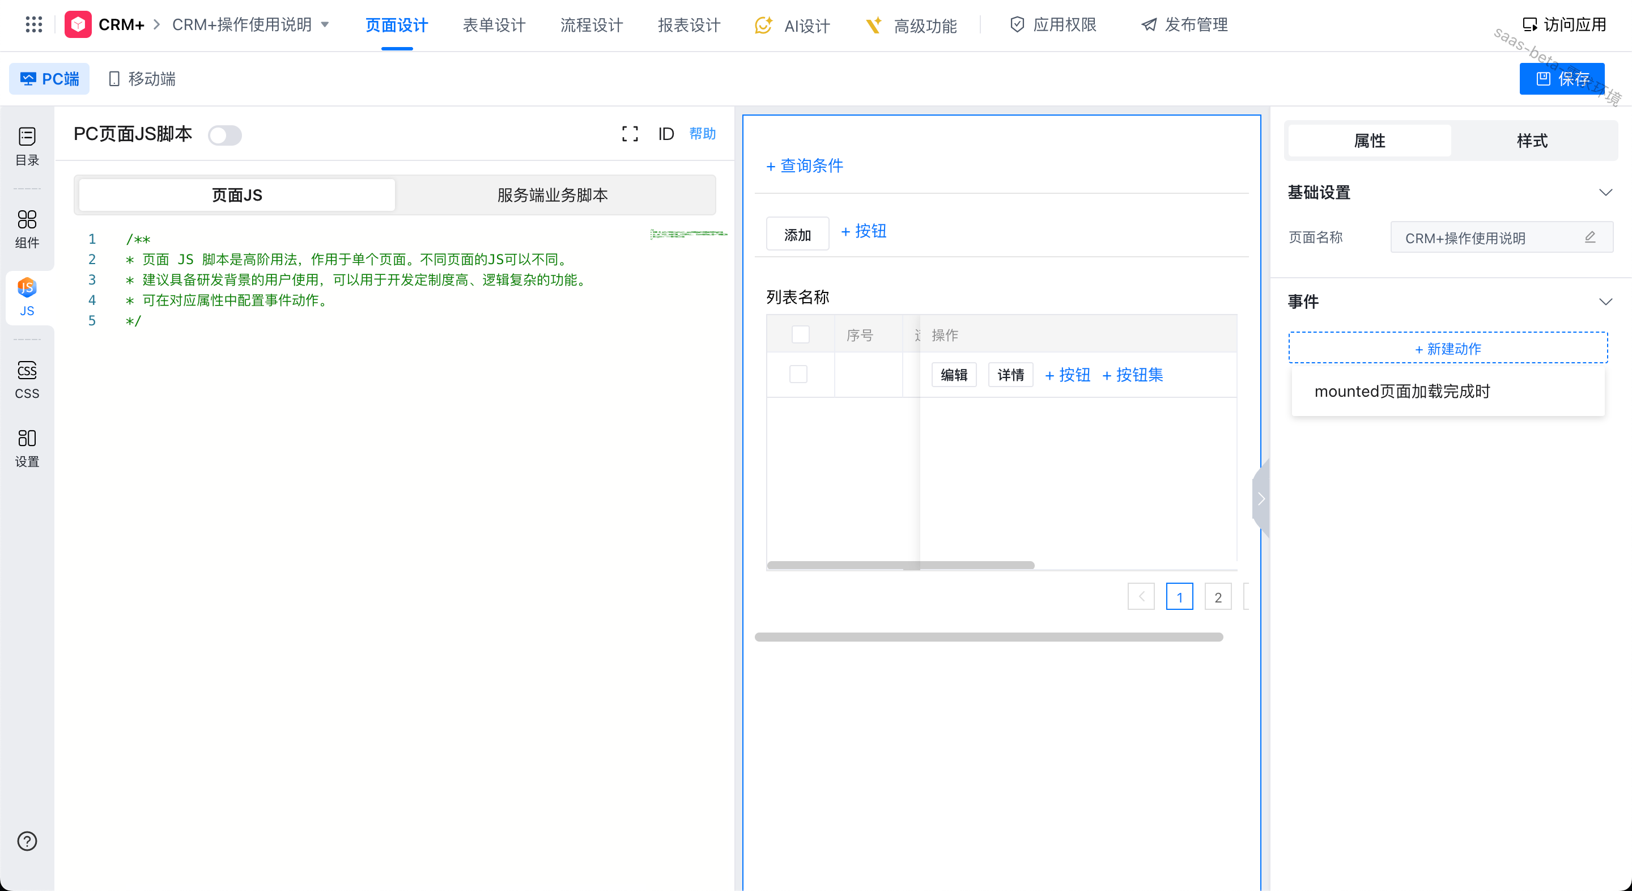Image resolution: width=1632 pixels, height=891 pixels.
Task: Switch to the 服务端业务脚本 tab
Action: point(552,194)
